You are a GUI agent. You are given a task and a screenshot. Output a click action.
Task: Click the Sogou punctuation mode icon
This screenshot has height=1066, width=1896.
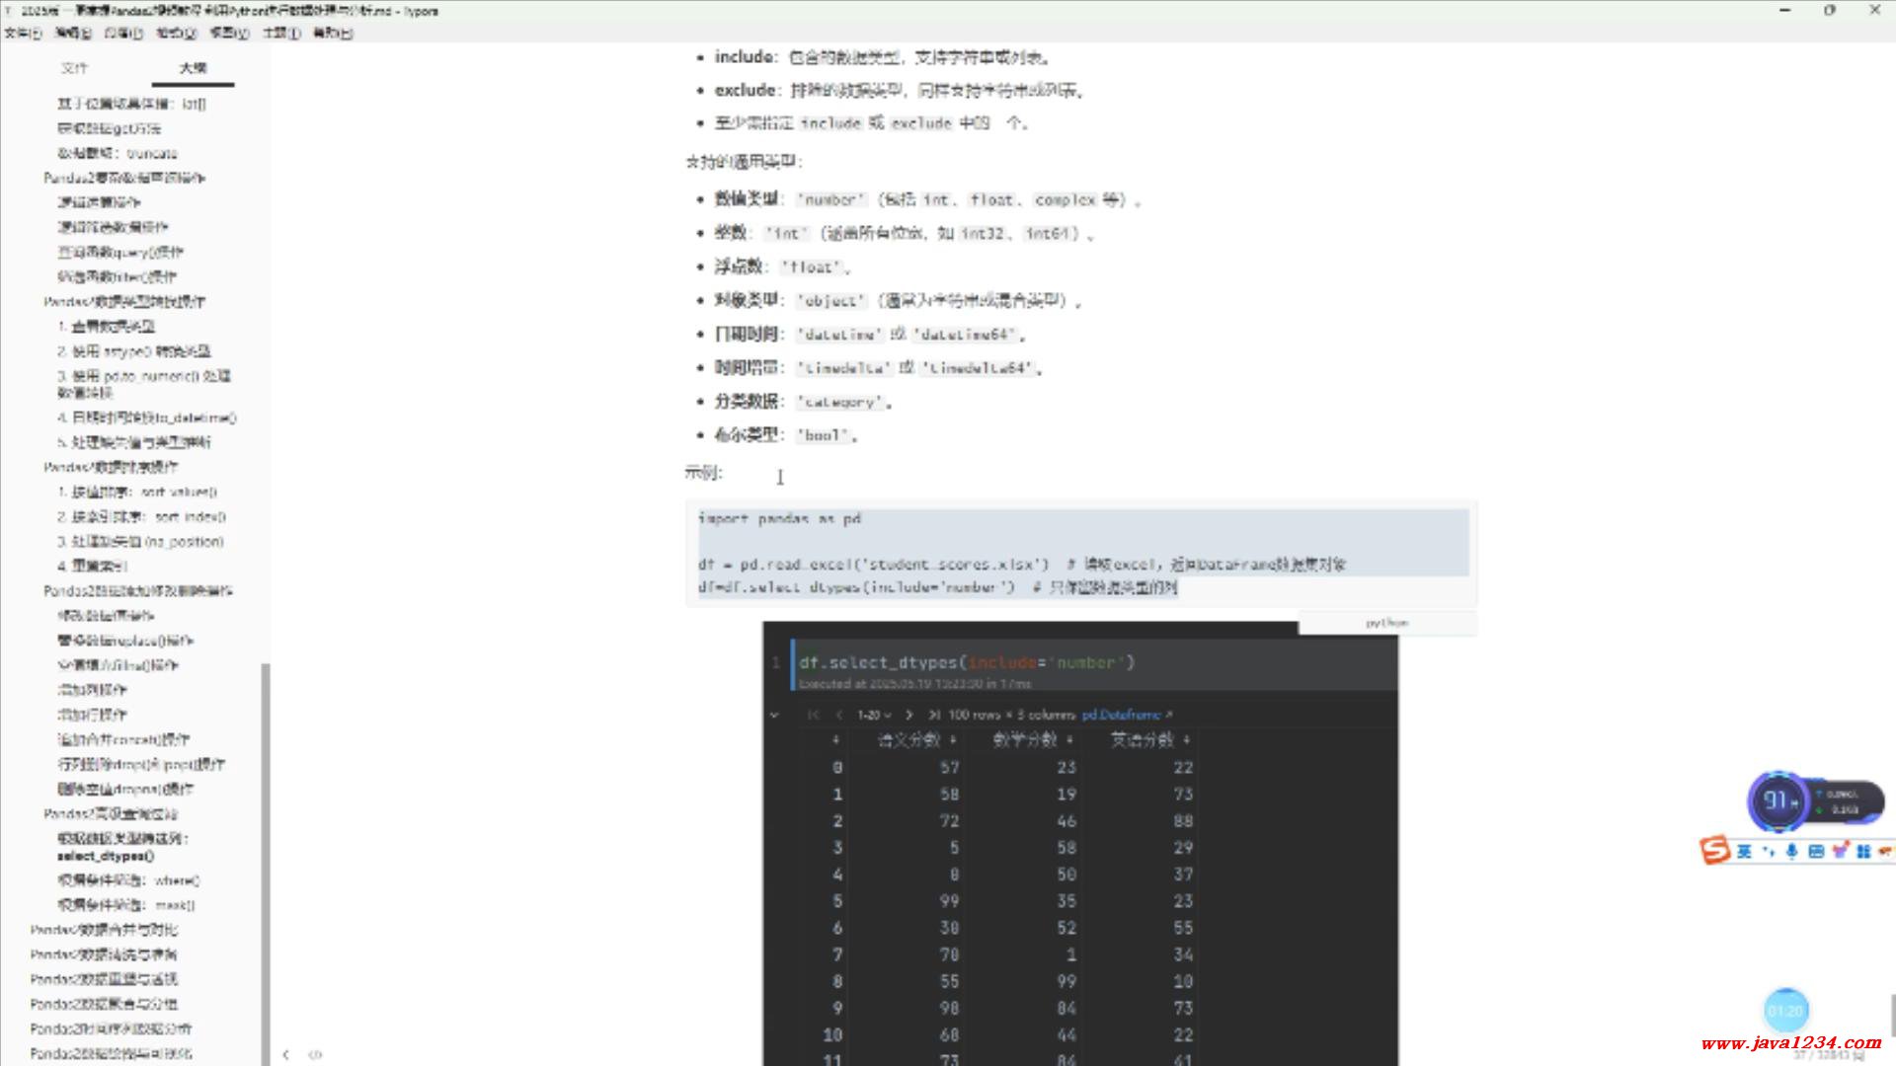click(1768, 851)
